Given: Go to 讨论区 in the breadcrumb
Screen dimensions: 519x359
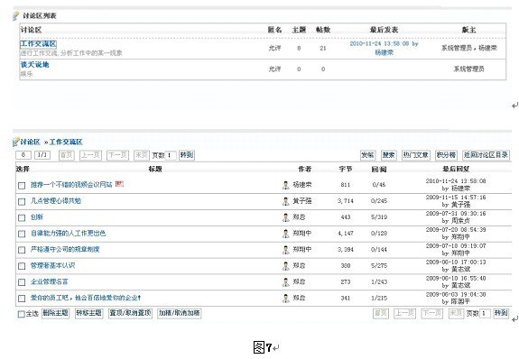Looking at the screenshot, I should click(30, 142).
